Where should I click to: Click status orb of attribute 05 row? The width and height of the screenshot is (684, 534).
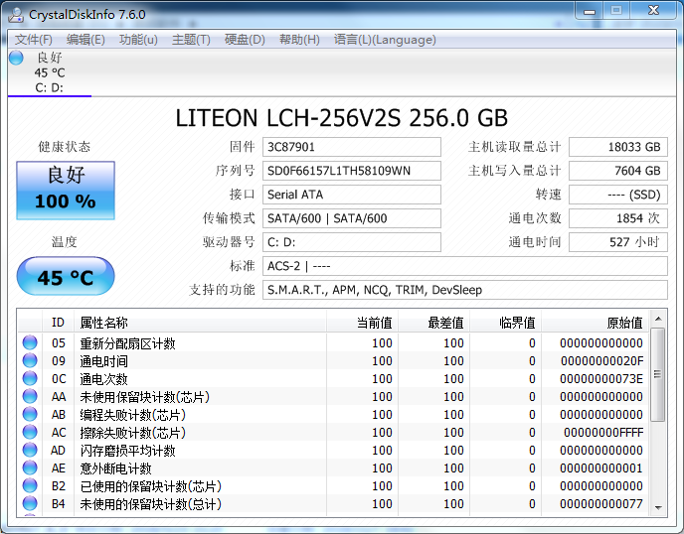[30, 343]
